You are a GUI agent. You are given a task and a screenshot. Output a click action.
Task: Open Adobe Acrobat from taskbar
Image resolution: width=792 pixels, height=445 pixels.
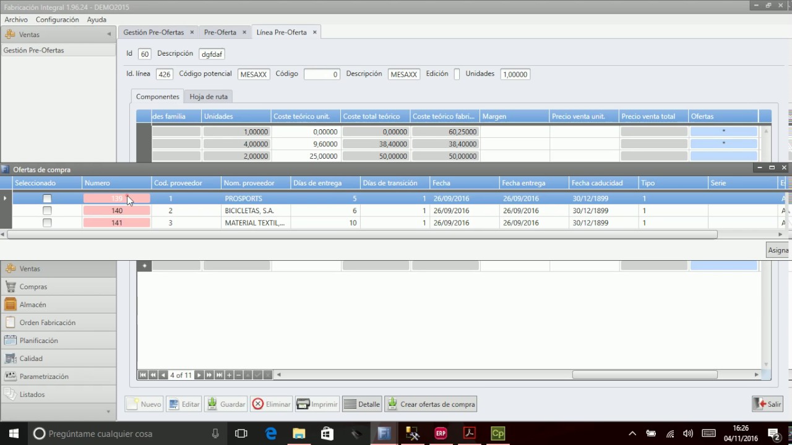[x=469, y=434]
